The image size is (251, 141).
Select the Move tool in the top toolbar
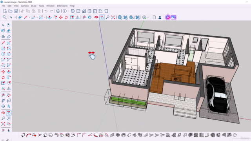click(x=61, y=17)
